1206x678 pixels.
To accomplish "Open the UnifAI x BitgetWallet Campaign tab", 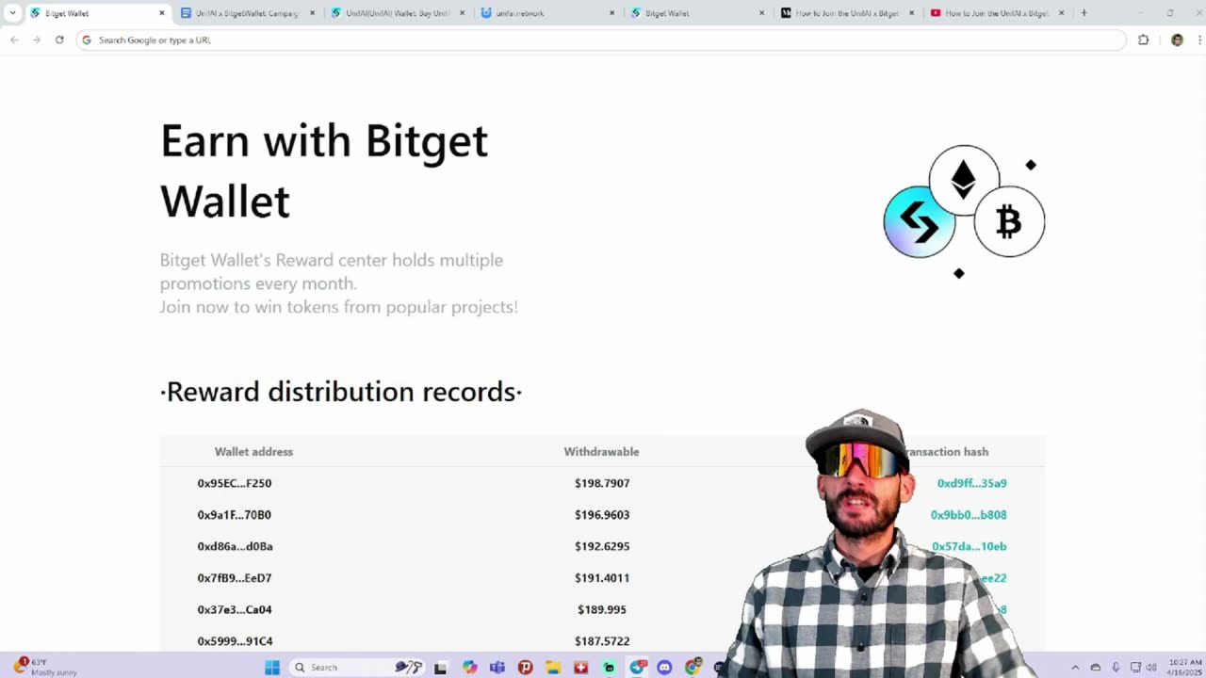I will point(248,13).
